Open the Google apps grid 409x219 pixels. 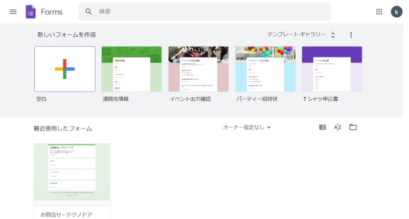pos(379,12)
